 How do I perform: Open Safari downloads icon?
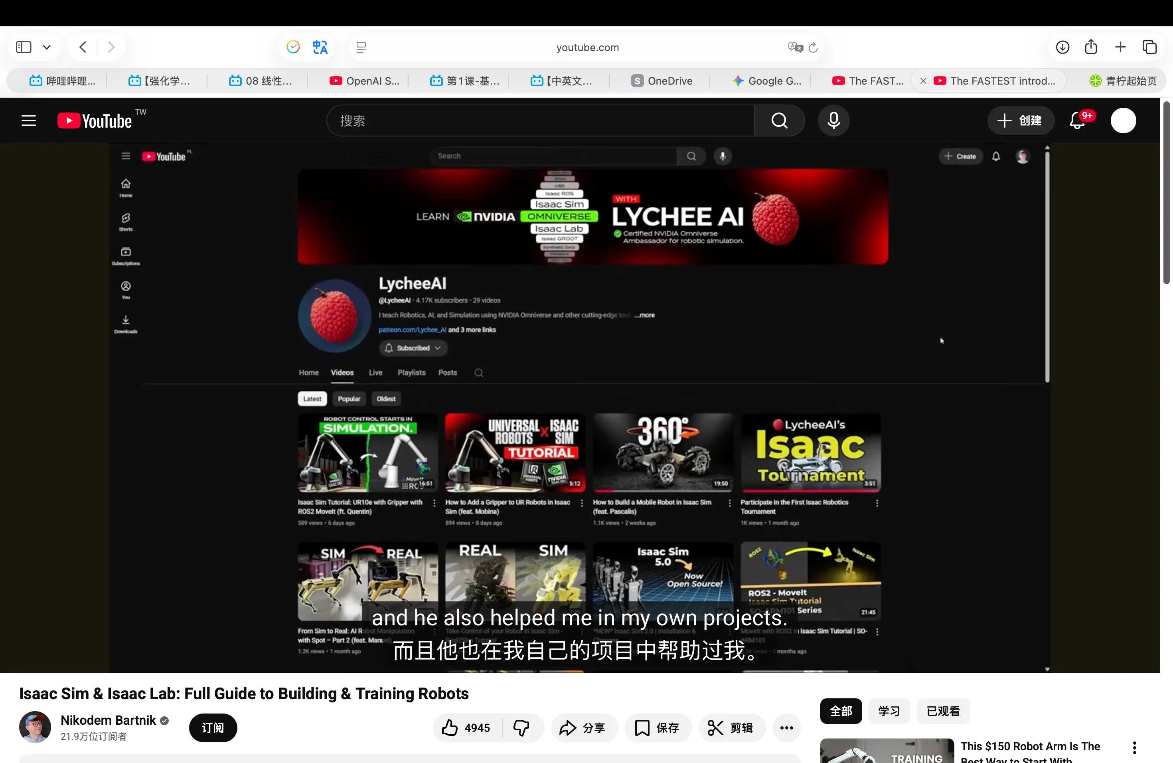pos(1062,47)
